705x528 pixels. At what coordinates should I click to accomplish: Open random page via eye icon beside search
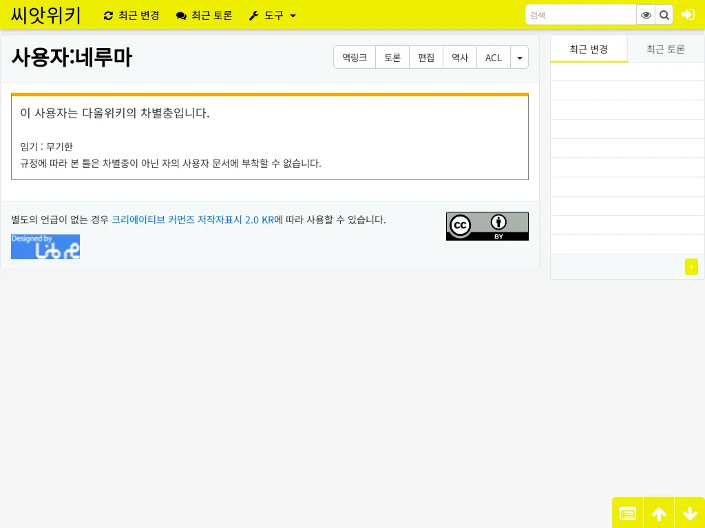coord(645,14)
